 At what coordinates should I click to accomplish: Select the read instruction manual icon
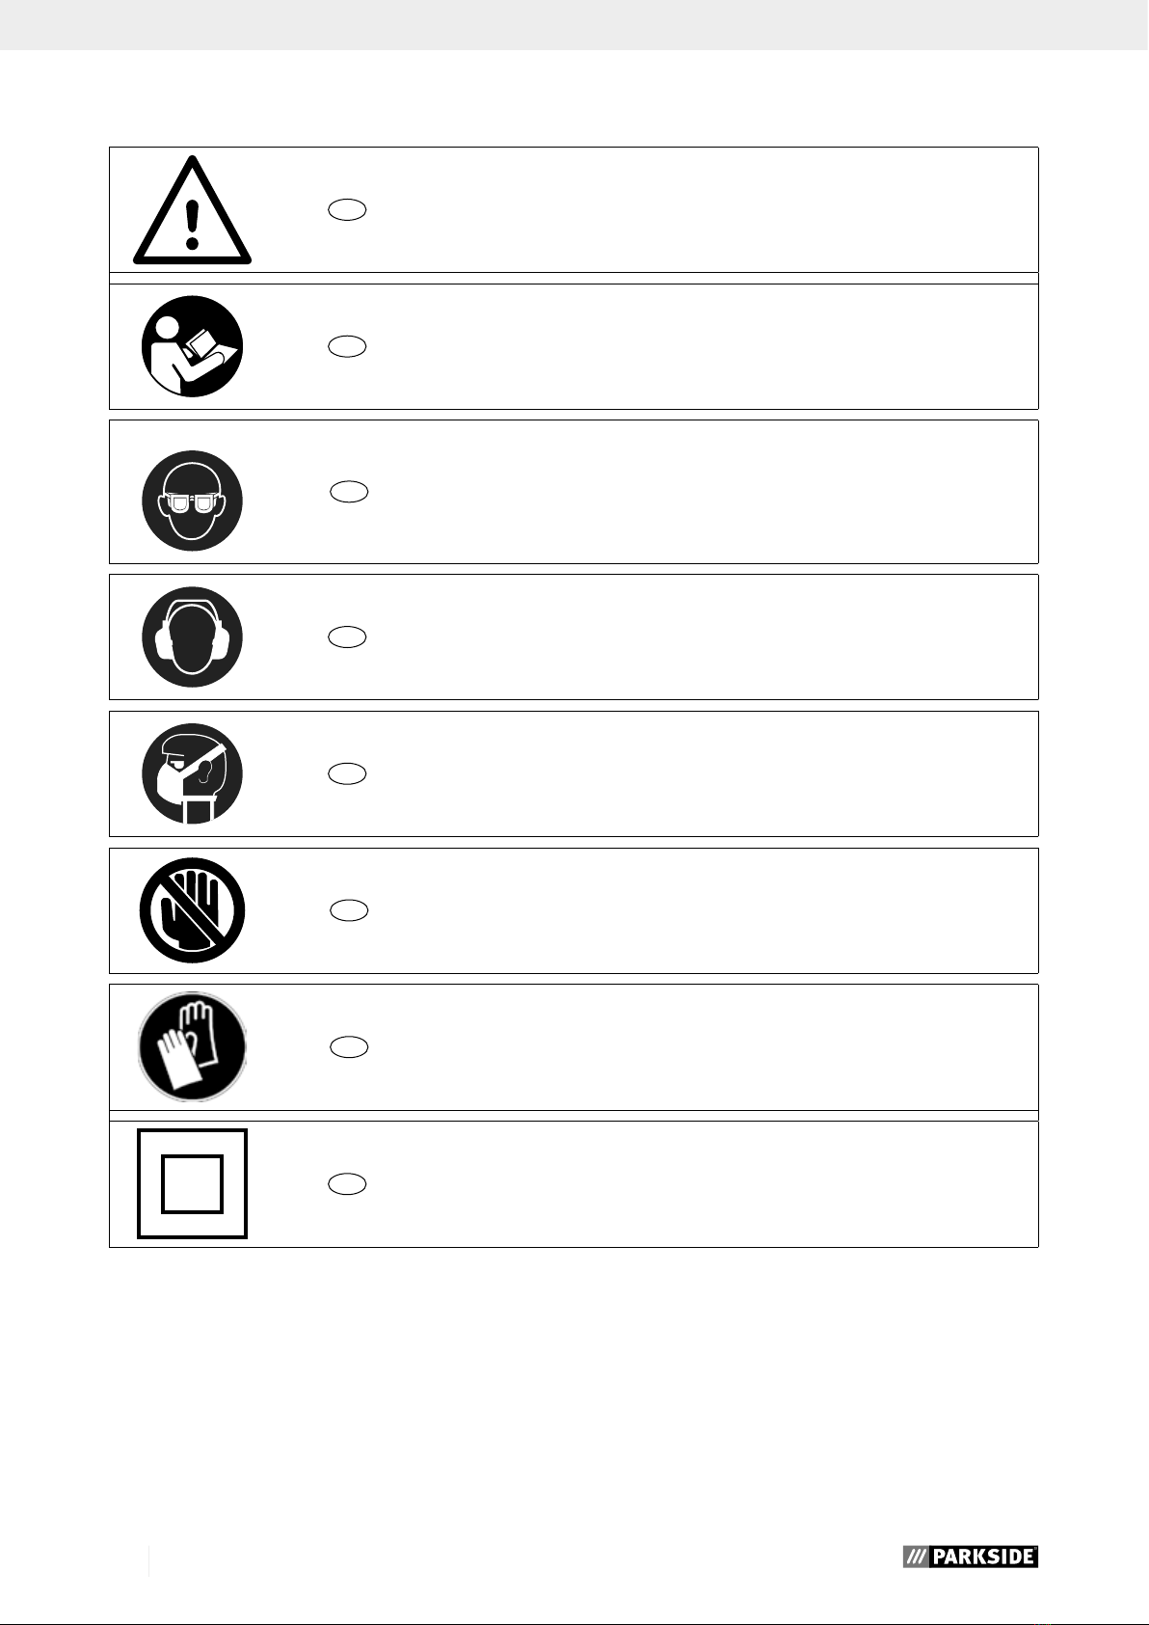[193, 346]
